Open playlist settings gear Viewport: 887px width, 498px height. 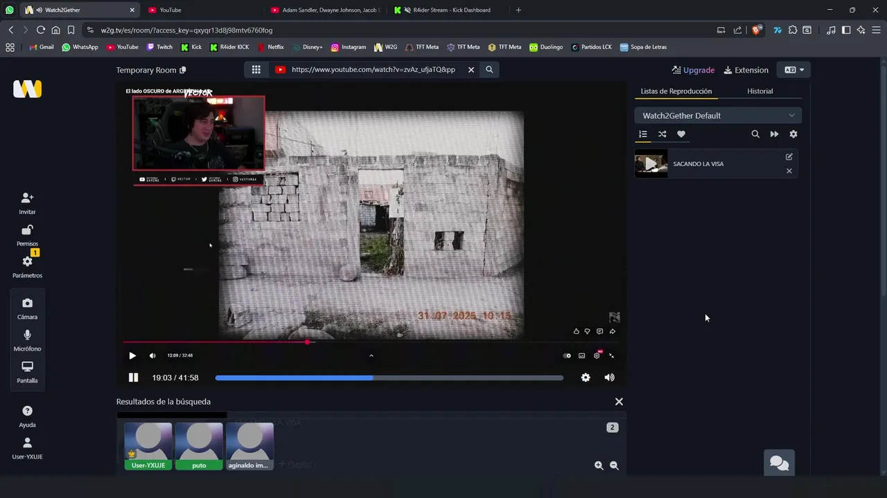793,134
